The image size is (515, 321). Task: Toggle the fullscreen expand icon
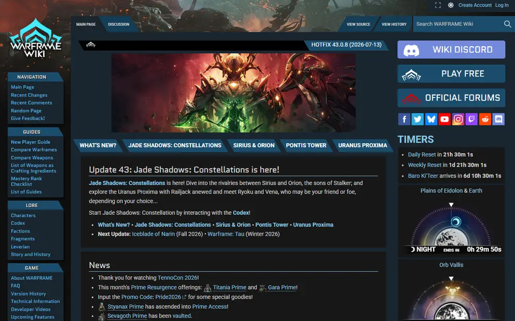(438, 5)
